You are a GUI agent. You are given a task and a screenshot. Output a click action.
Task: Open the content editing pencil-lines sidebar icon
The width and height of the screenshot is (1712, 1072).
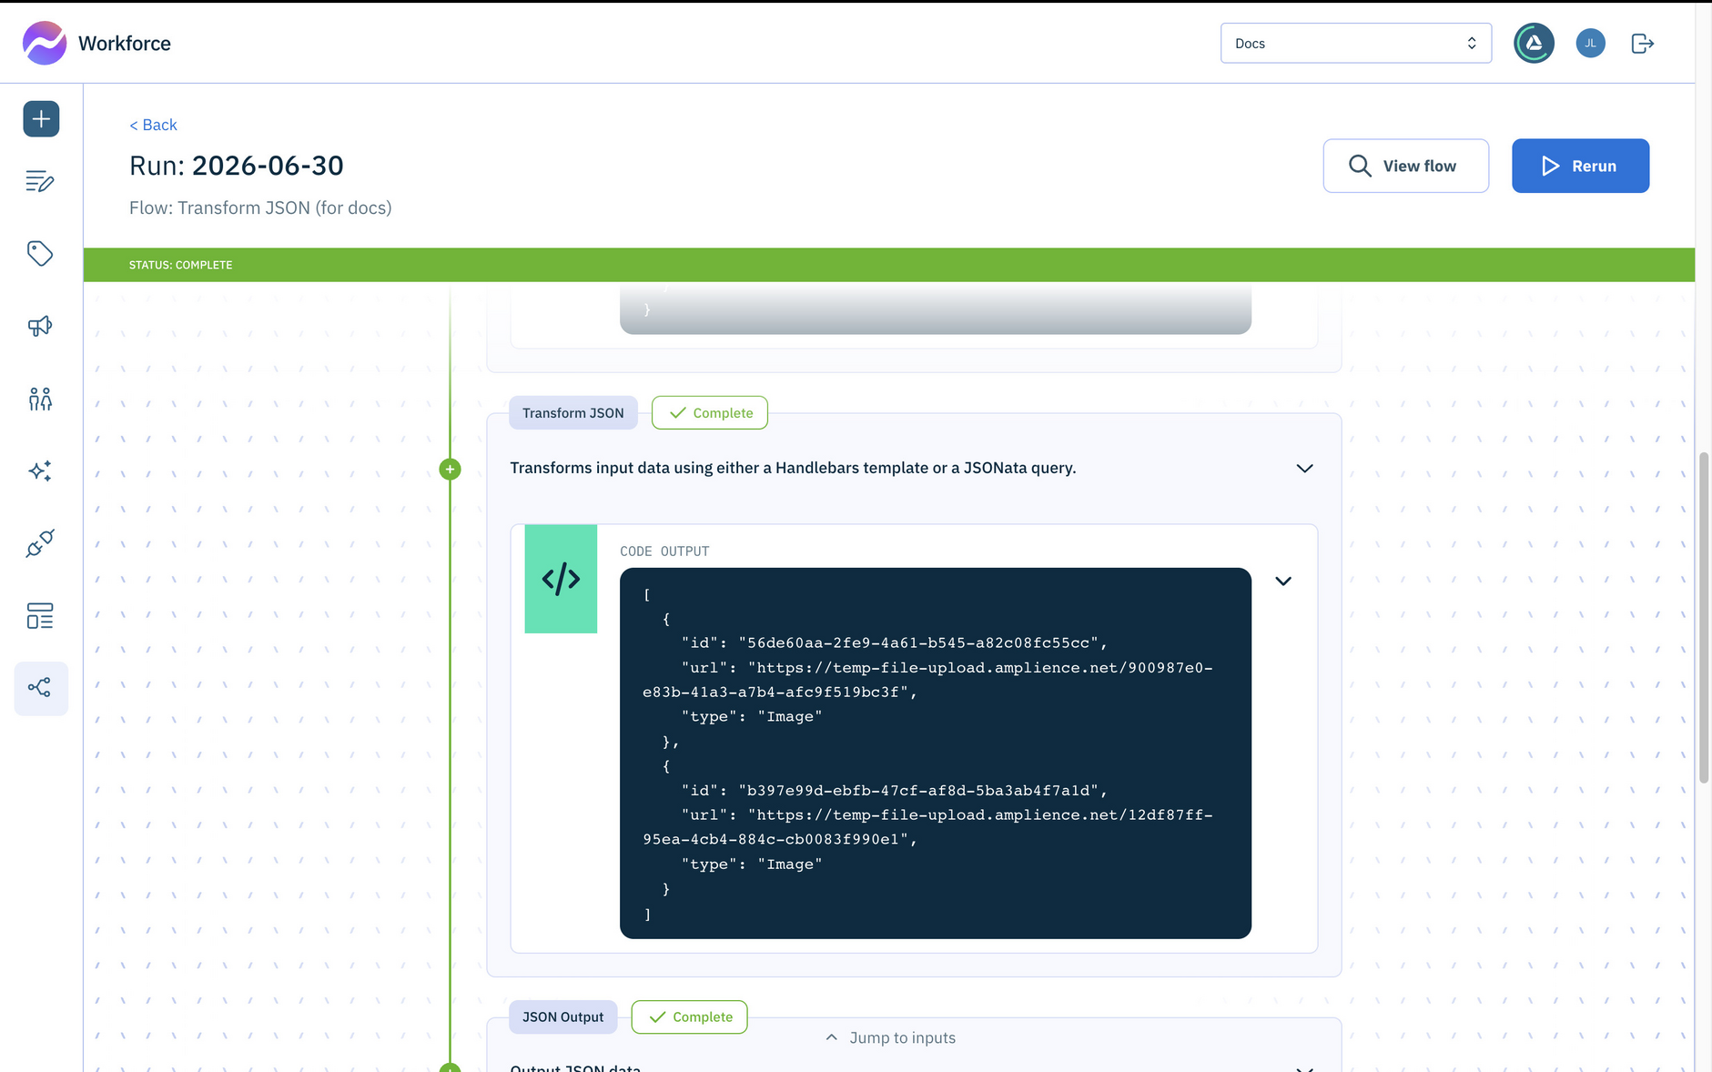click(x=40, y=181)
